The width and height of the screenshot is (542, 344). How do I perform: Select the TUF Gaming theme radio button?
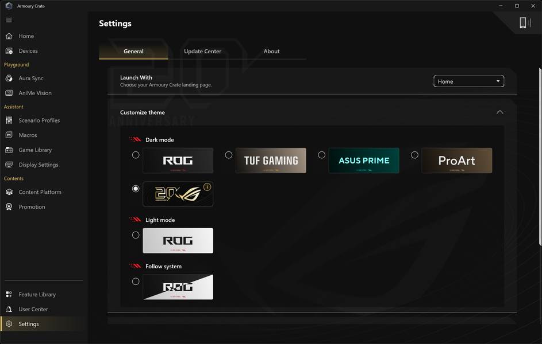pyautogui.click(x=229, y=155)
